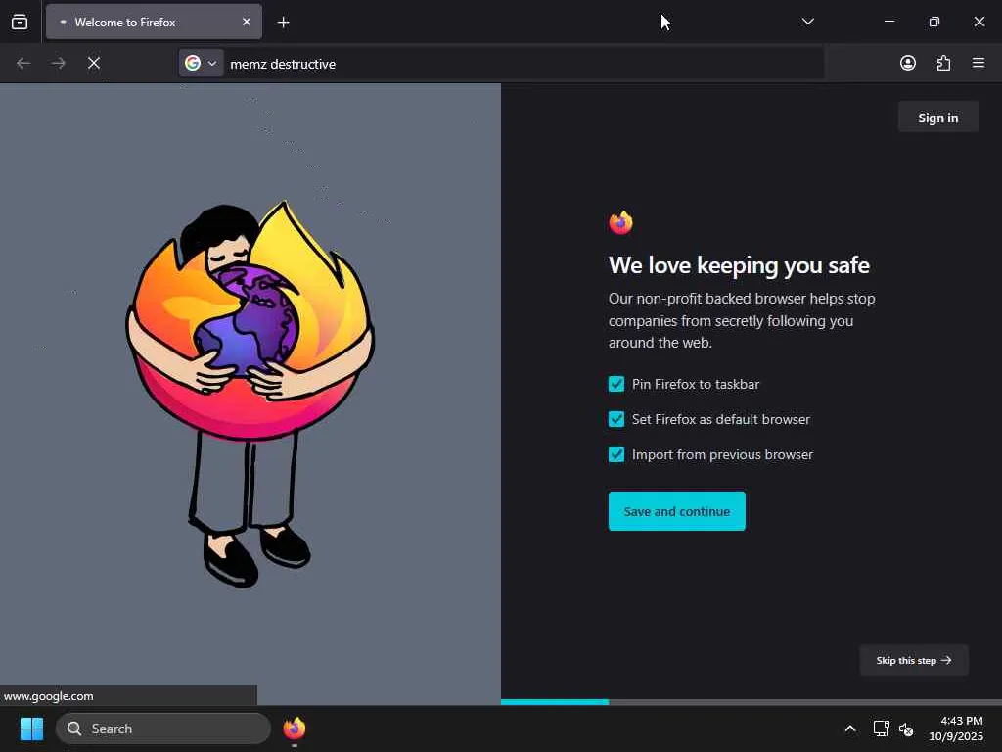Open the Windows Start menu
This screenshot has width=1002, height=752.
pyautogui.click(x=31, y=728)
